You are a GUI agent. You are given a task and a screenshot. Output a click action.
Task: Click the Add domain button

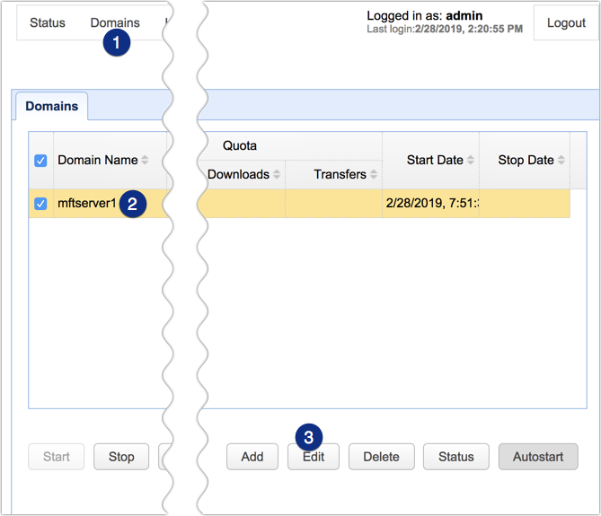coord(252,457)
